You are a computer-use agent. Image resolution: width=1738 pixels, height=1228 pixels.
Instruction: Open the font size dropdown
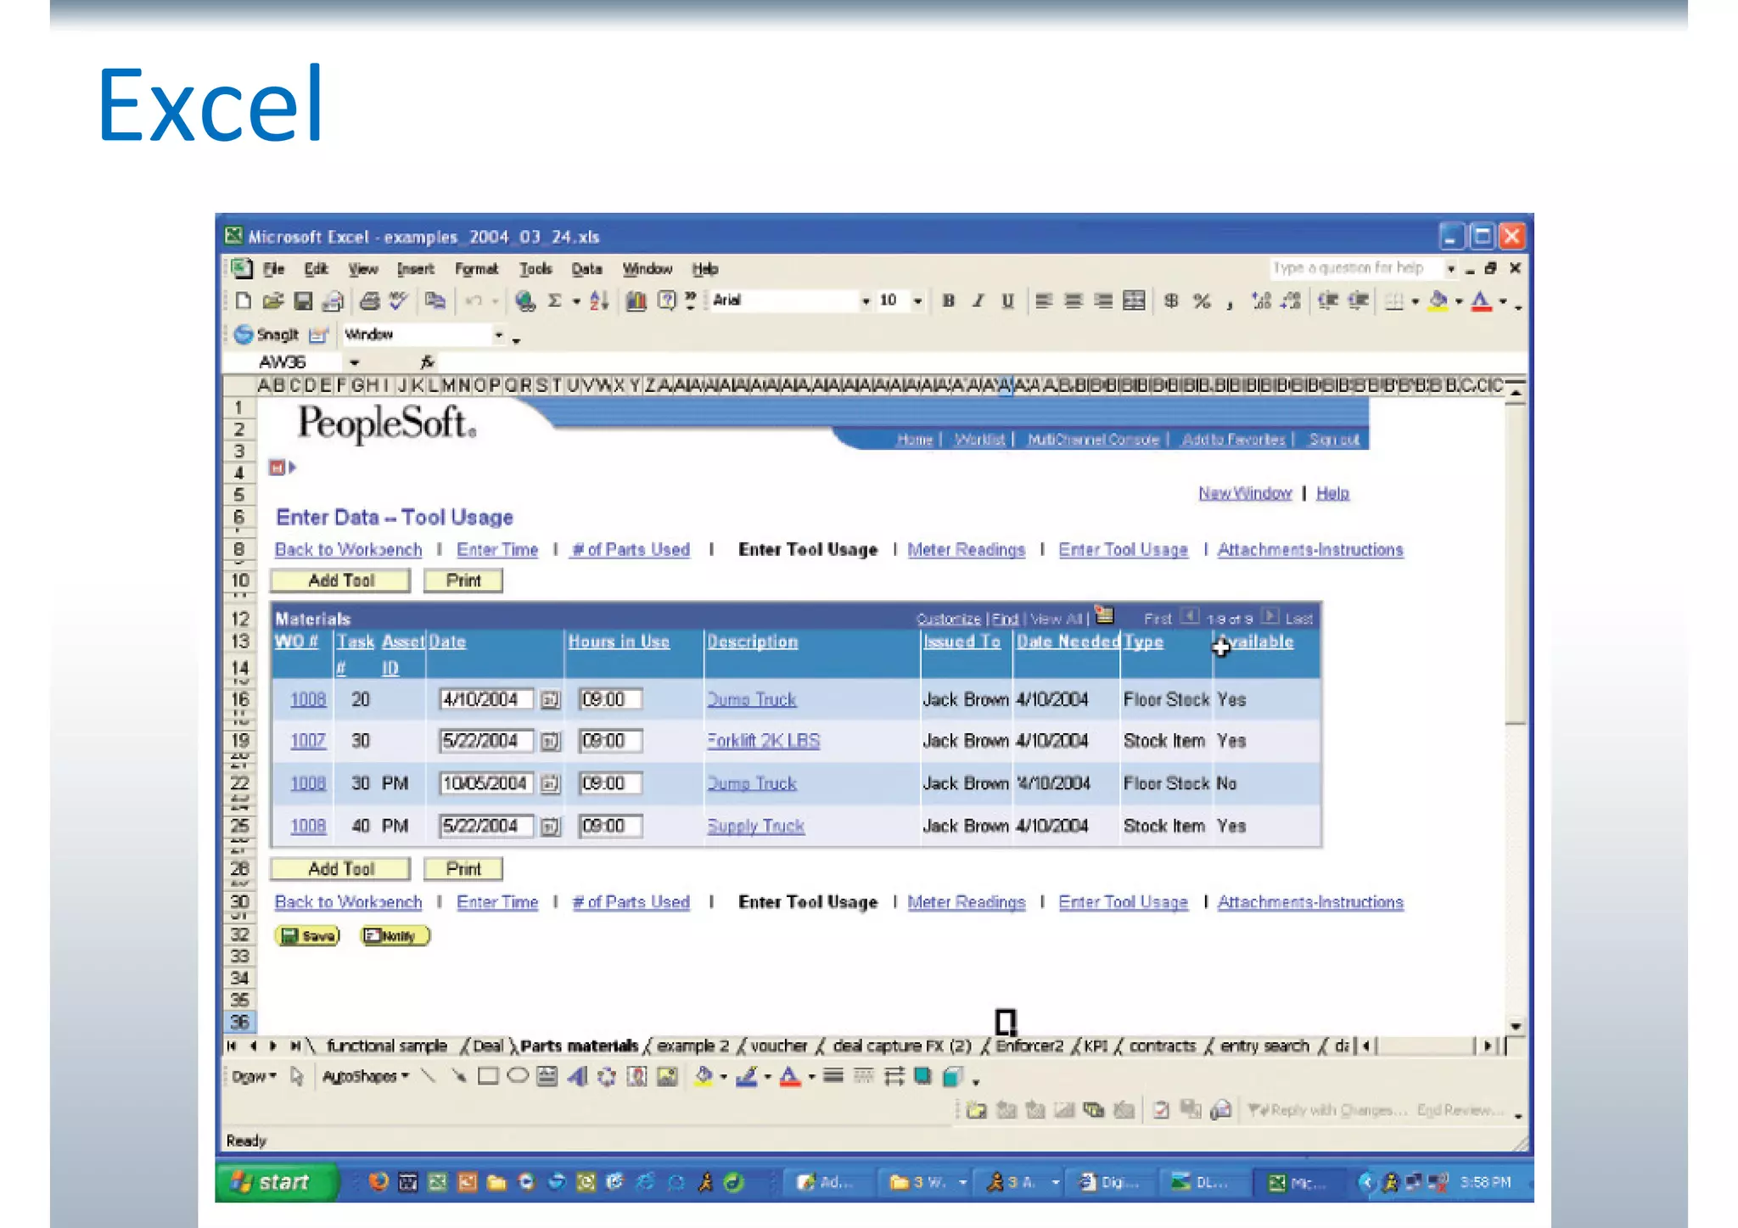point(917,301)
